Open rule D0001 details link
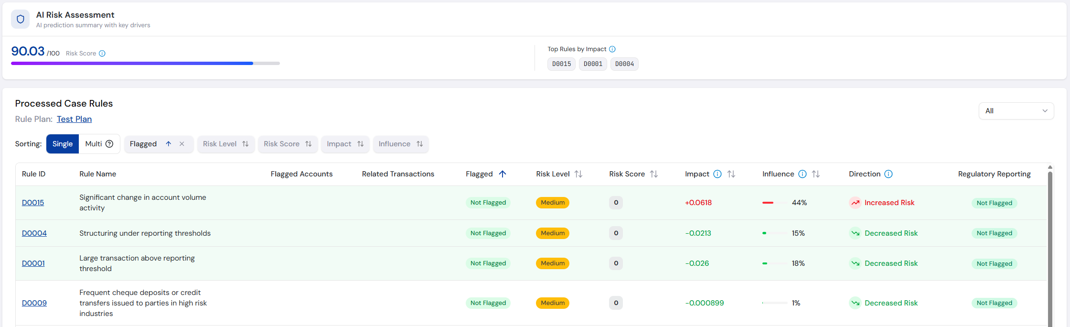1070x327 pixels. coord(33,263)
